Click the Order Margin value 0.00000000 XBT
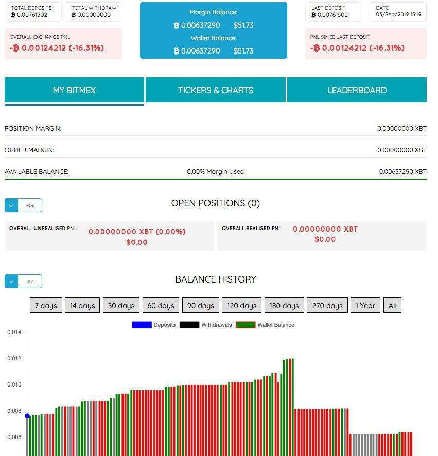Image resolution: width=438 pixels, height=456 pixels. pyautogui.click(x=402, y=150)
